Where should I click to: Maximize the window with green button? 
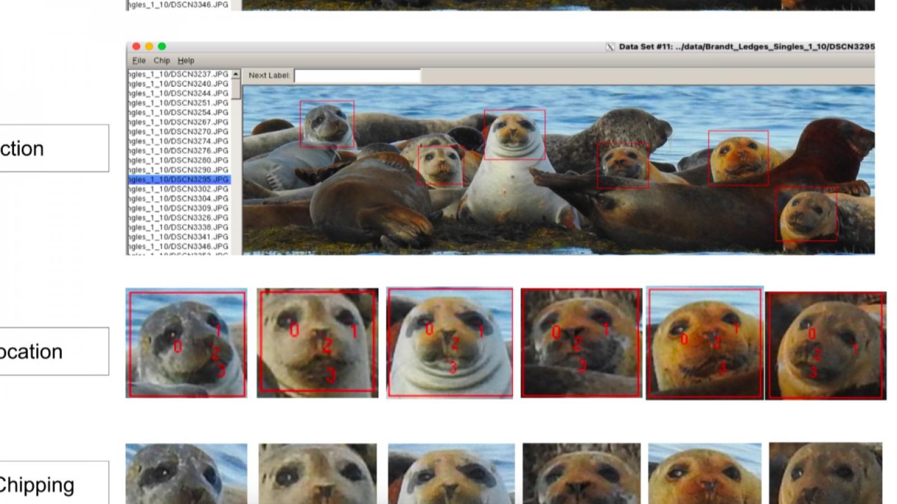[x=162, y=46]
